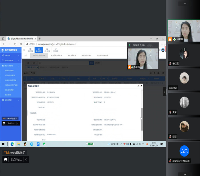
Task: Click the dialog scrollbar up arrow
Action: coord(142,90)
